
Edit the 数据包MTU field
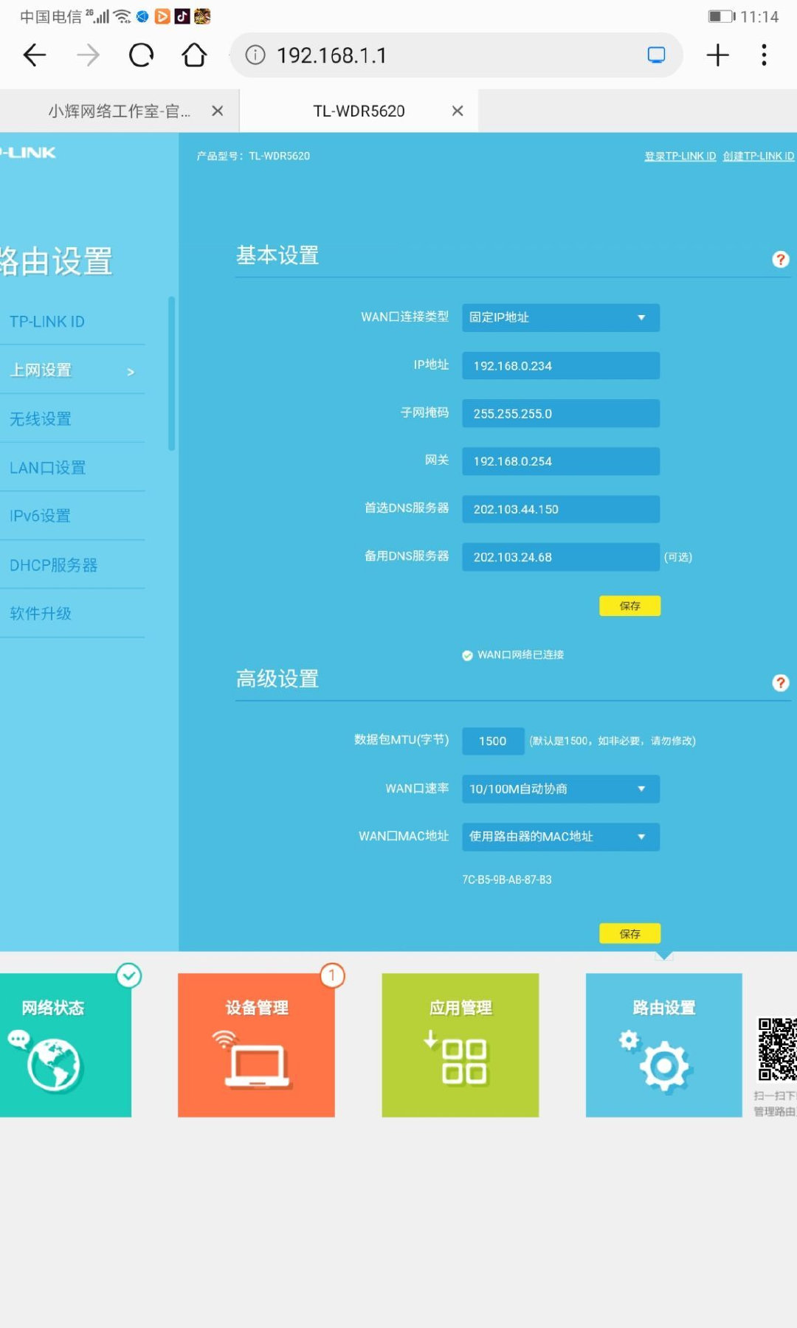click(493, 741)
